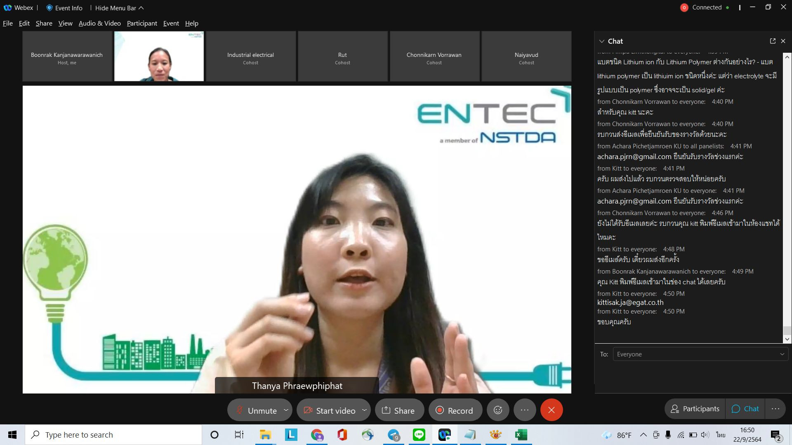
Task: Click chat scrollbar up arrow
Action: pos(787,57)
